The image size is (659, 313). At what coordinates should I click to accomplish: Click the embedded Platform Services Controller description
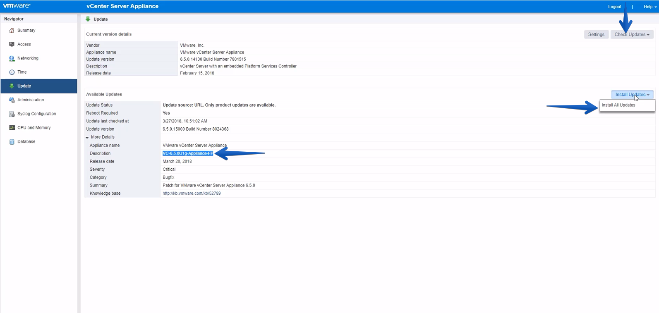pos(238,66)
